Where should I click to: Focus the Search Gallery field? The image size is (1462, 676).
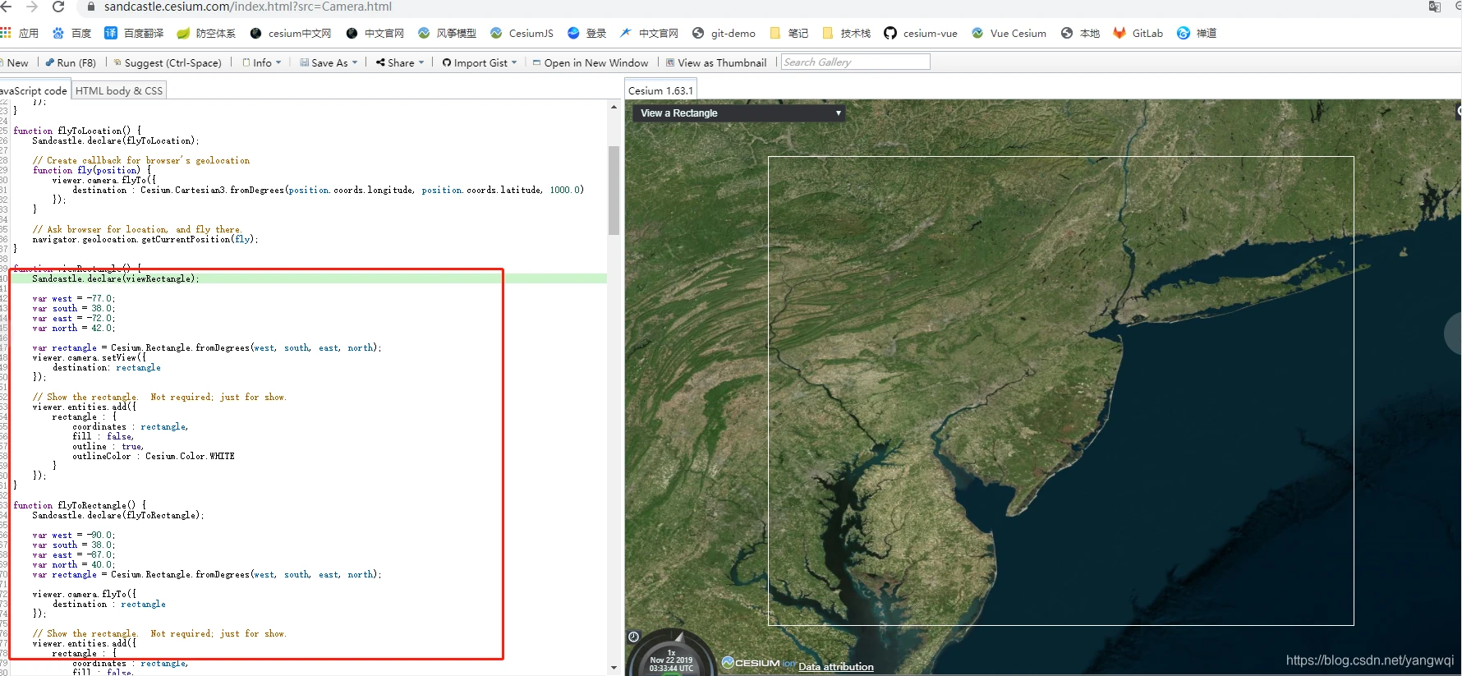[x=855, y=62]
